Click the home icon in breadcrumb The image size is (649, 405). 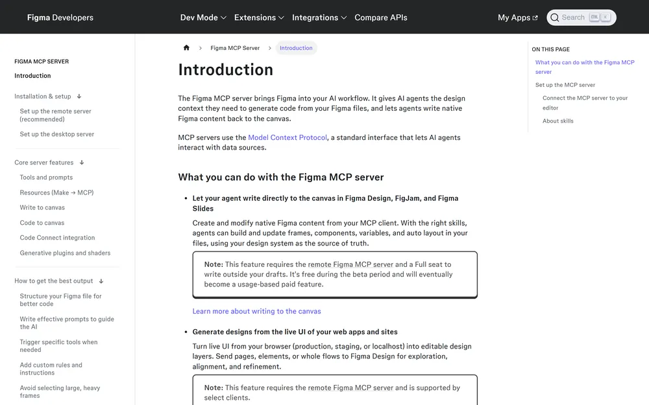[186, 48]
